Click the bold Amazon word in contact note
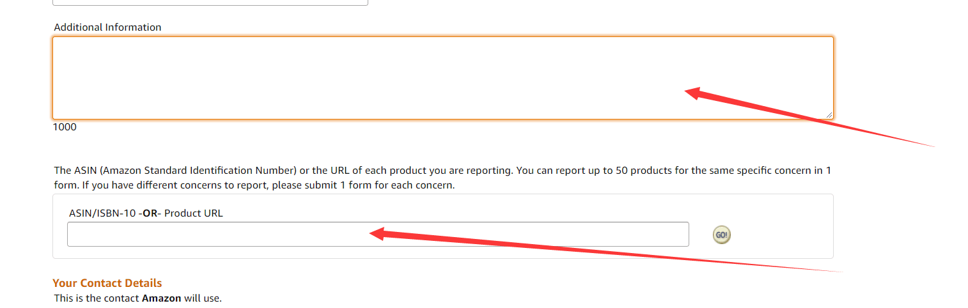Image resolution: width=968 pixels, height=308 pixels. pos(162,298)
